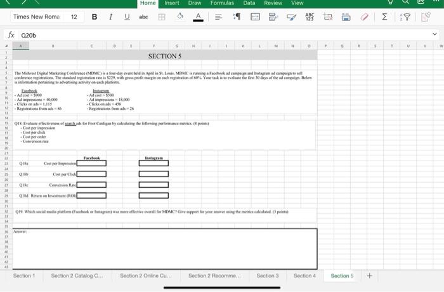Switch to the Section 2 Recomme... sheet
The height and width of the screenshot is (292, 444).
(x=214, y=275)
